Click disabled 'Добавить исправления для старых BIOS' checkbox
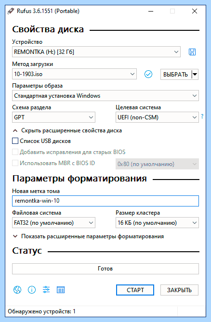This screenshot has height=322, width=211. pyautogui.click(x=15, y=152)
